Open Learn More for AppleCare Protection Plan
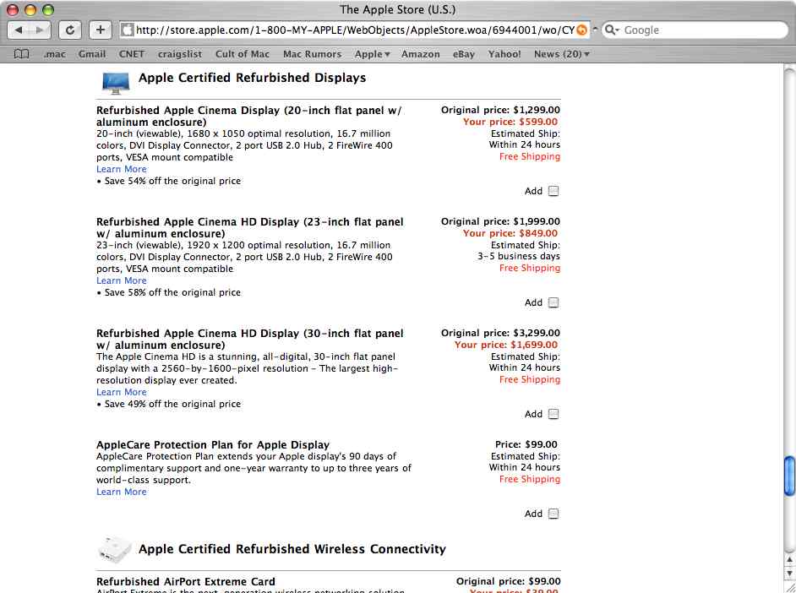796x593 pixels. point(122,492)
